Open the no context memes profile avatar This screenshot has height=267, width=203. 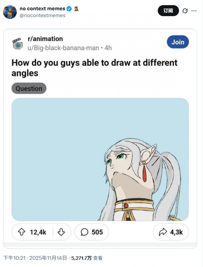click(10, 12)
